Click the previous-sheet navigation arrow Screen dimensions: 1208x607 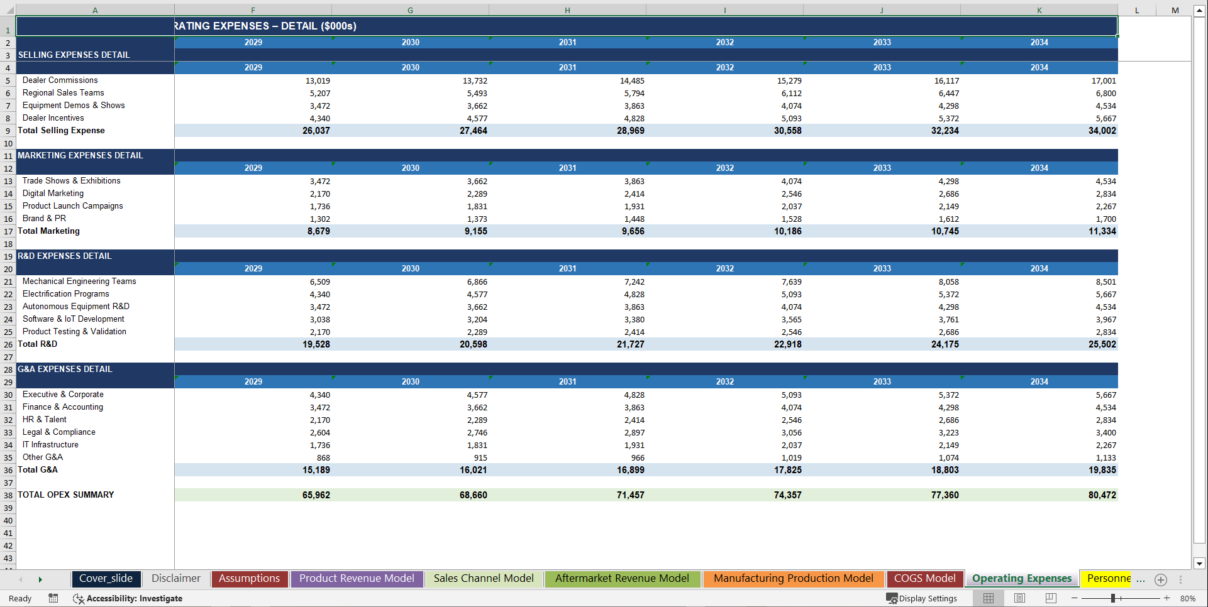(21, 579)
